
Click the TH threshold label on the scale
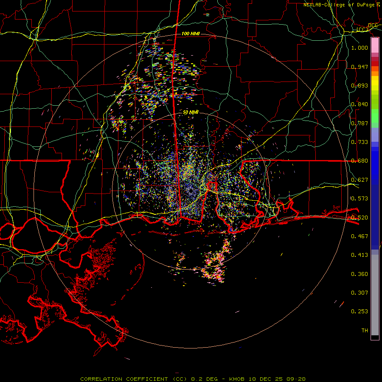pos(365,331)
